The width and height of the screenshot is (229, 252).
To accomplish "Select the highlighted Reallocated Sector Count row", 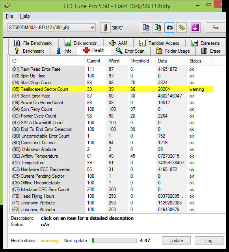I will coord(112,89).
